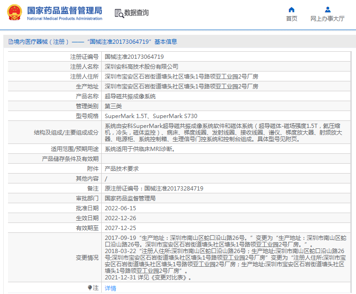The image size is (356, 294).
Task: Click the document icon before 境内医疗器械
Action: click(x=10, y=42)
